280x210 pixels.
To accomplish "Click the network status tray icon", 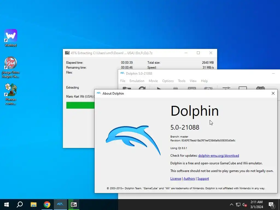I will tap(238, 205).
